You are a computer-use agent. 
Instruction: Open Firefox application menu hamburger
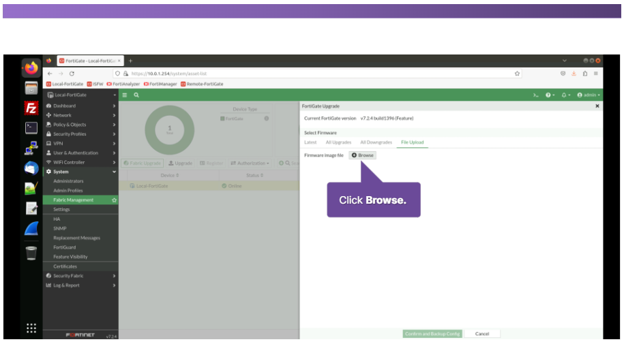(x=596, y=74)
